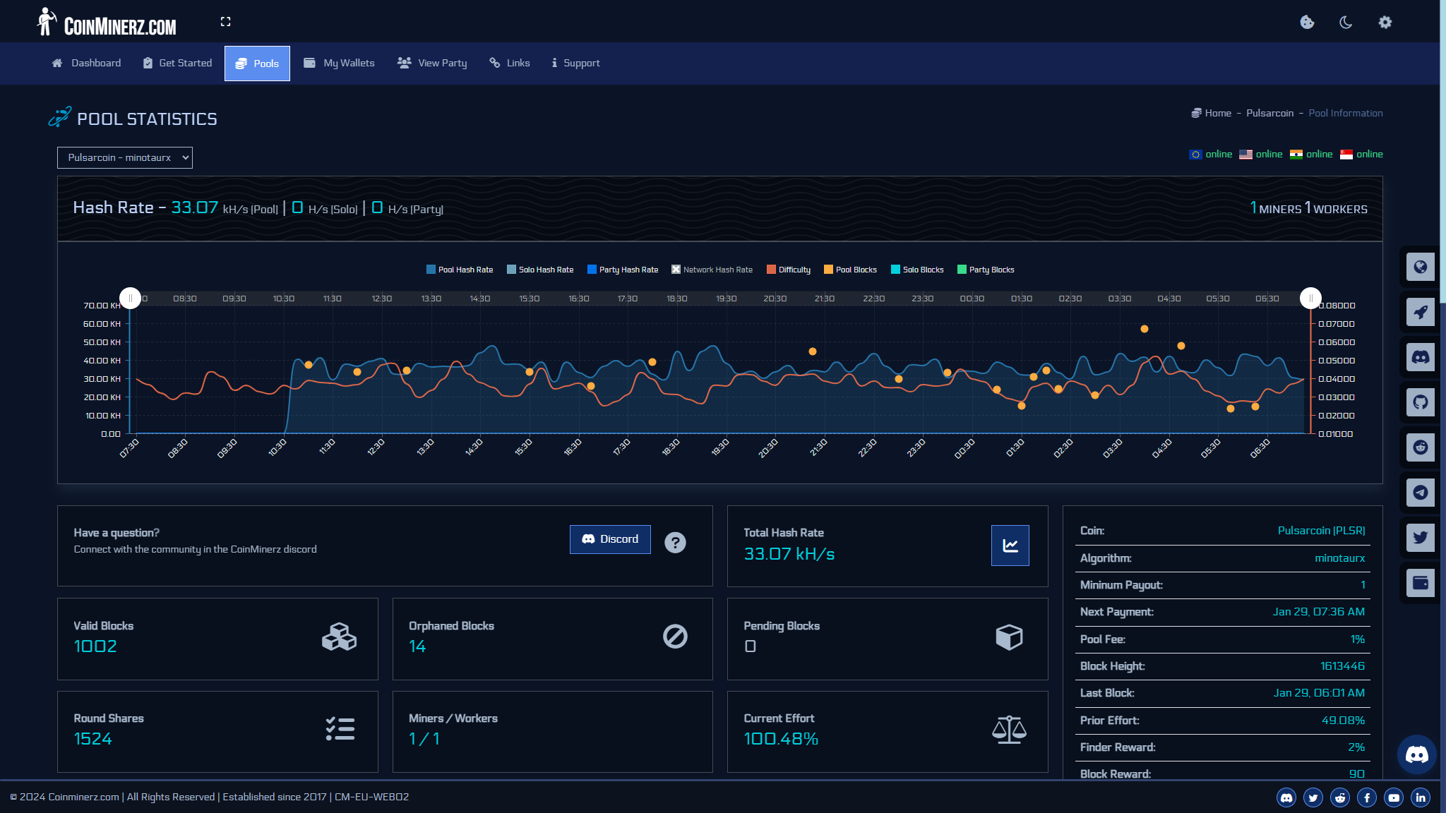Open the globe sidebar icon
This screenshot has width=1446, height=813.
tap(1421, 267)
